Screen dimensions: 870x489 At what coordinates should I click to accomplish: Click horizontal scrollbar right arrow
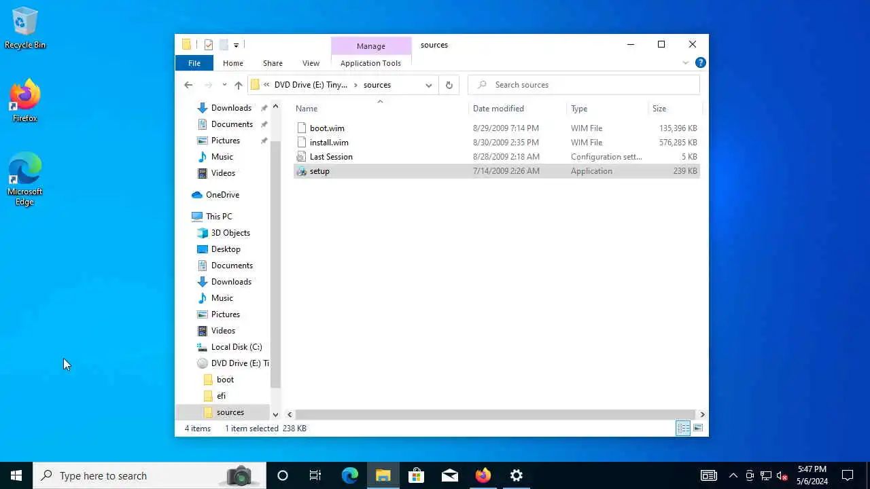click(702, 414)
